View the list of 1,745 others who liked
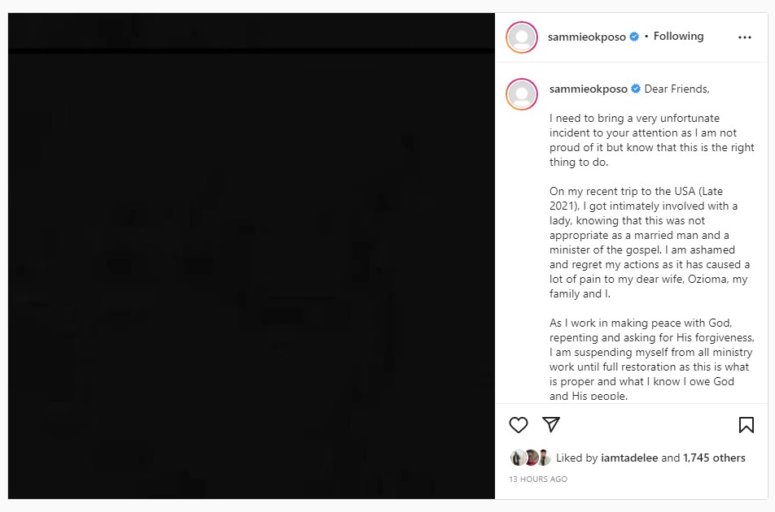 [714, 458]
